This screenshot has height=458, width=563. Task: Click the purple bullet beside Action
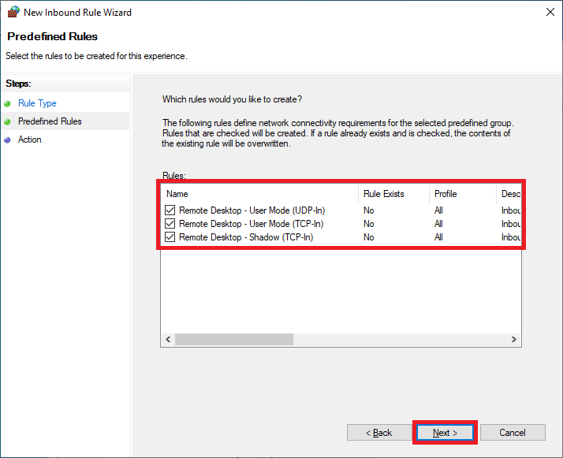[x=8, y=140]
